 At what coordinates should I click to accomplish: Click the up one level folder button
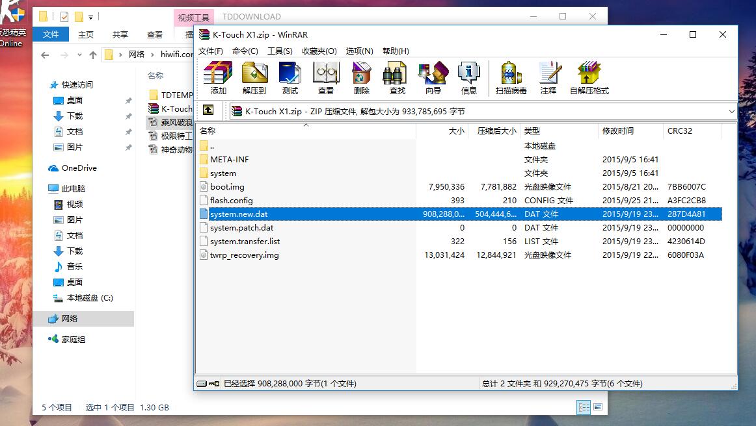pos(208,111)
